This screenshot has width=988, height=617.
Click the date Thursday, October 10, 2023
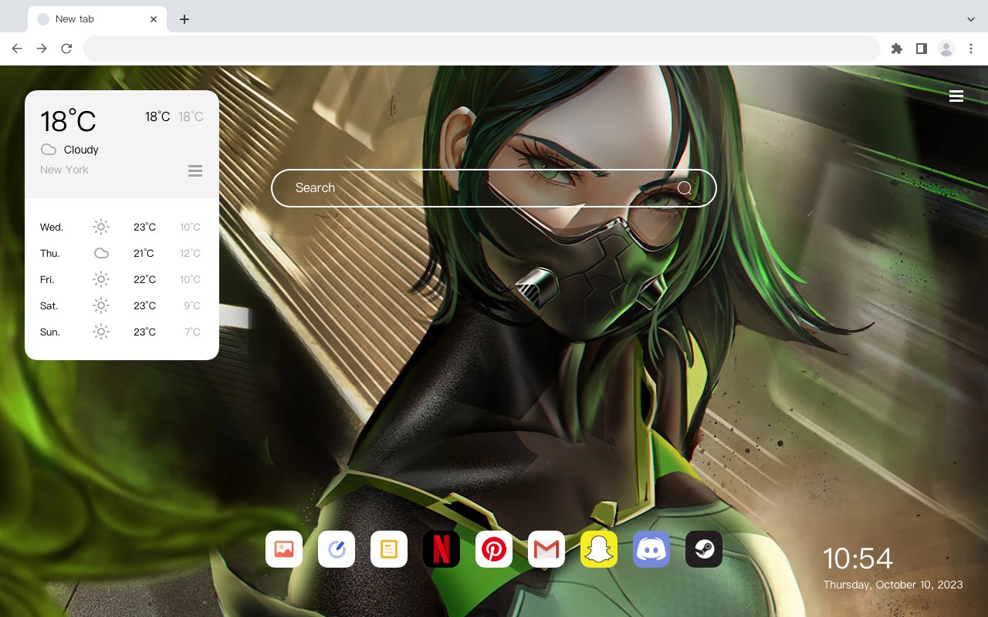pyautogui.click(x=893, y=585)
